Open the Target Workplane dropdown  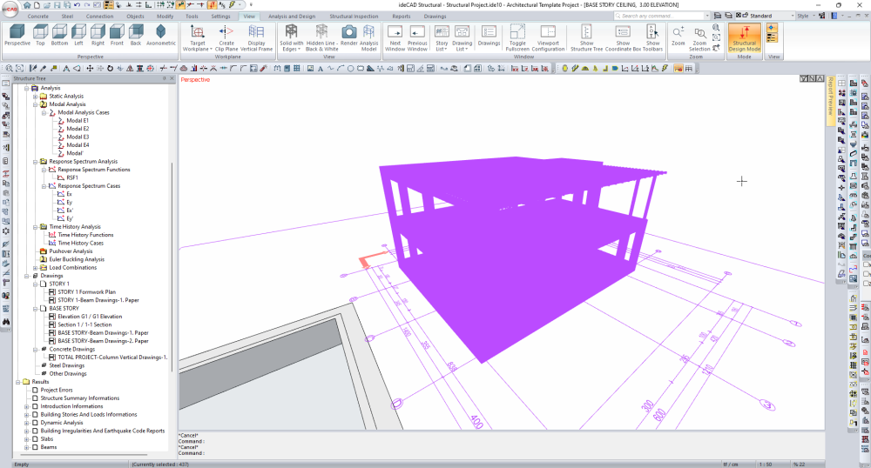point(198,35)
